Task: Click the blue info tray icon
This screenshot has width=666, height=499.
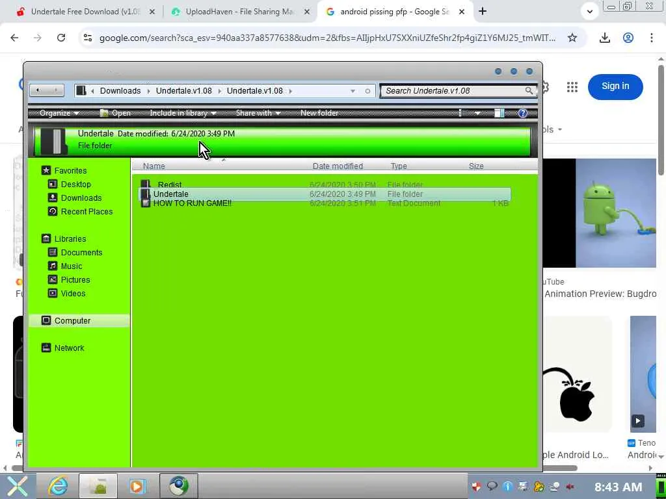Action: 507,487
